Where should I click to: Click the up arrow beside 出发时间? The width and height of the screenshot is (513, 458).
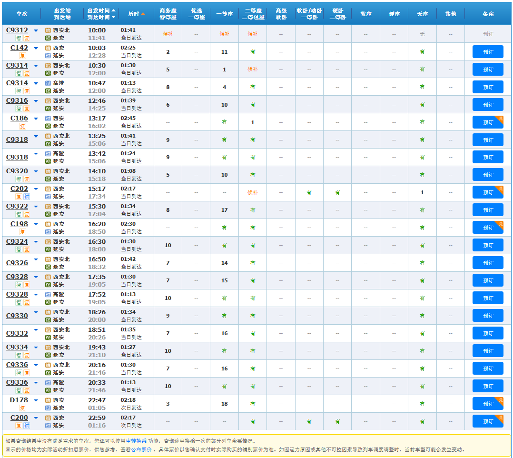click(113, 10)
